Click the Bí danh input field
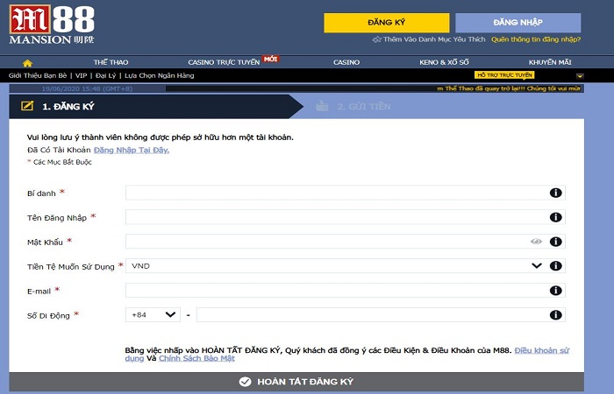The image size is (614, 394). pos(333,193)
